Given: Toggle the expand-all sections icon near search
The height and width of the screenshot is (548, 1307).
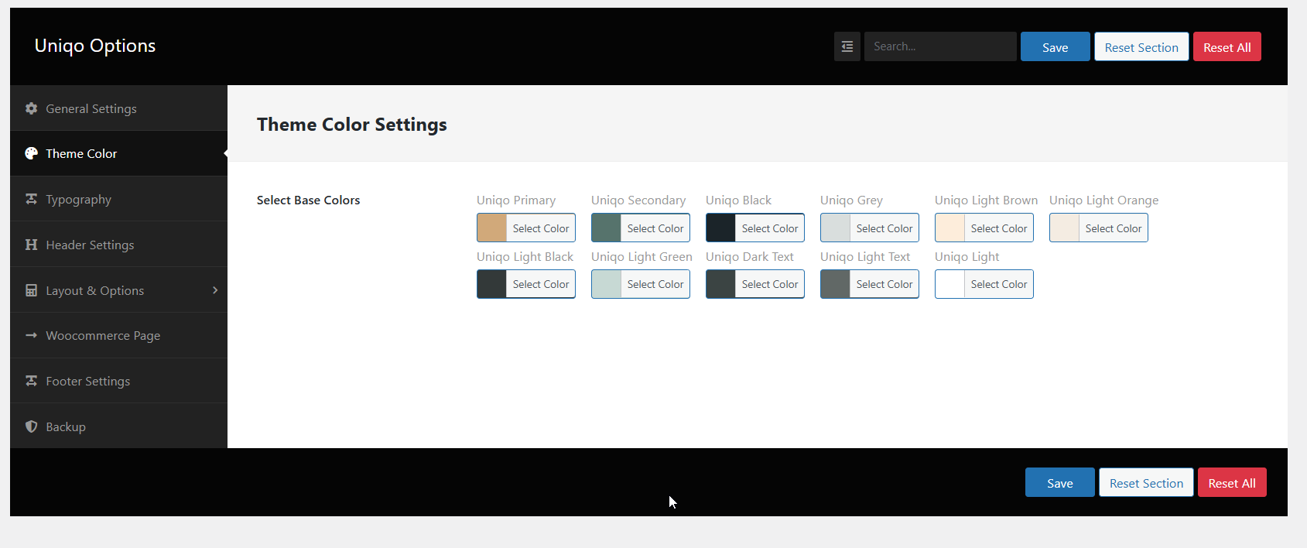Looking at the screenshot, I should click(847, 46).
